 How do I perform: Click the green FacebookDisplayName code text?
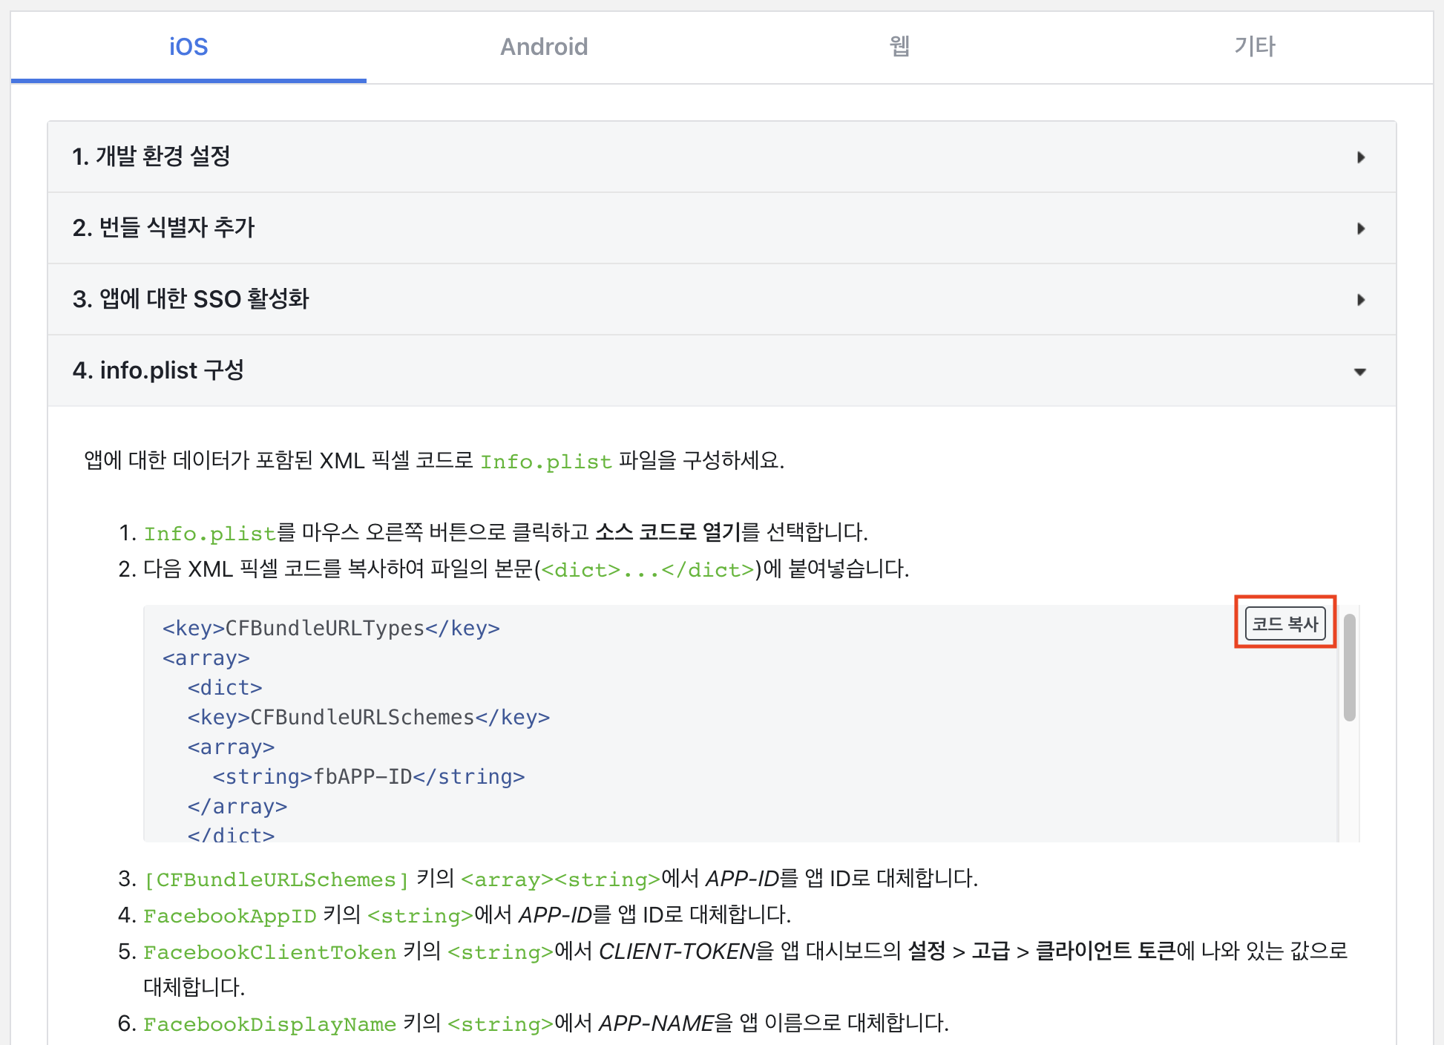pos(269,1024)
